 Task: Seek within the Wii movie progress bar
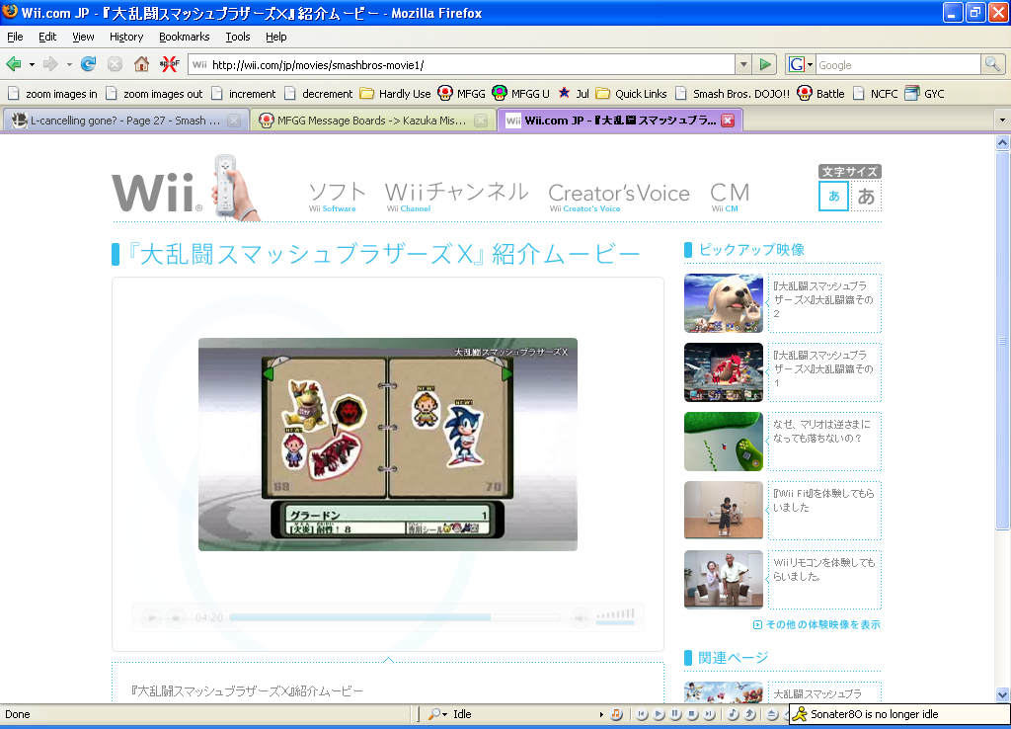(x=395, y=617)
